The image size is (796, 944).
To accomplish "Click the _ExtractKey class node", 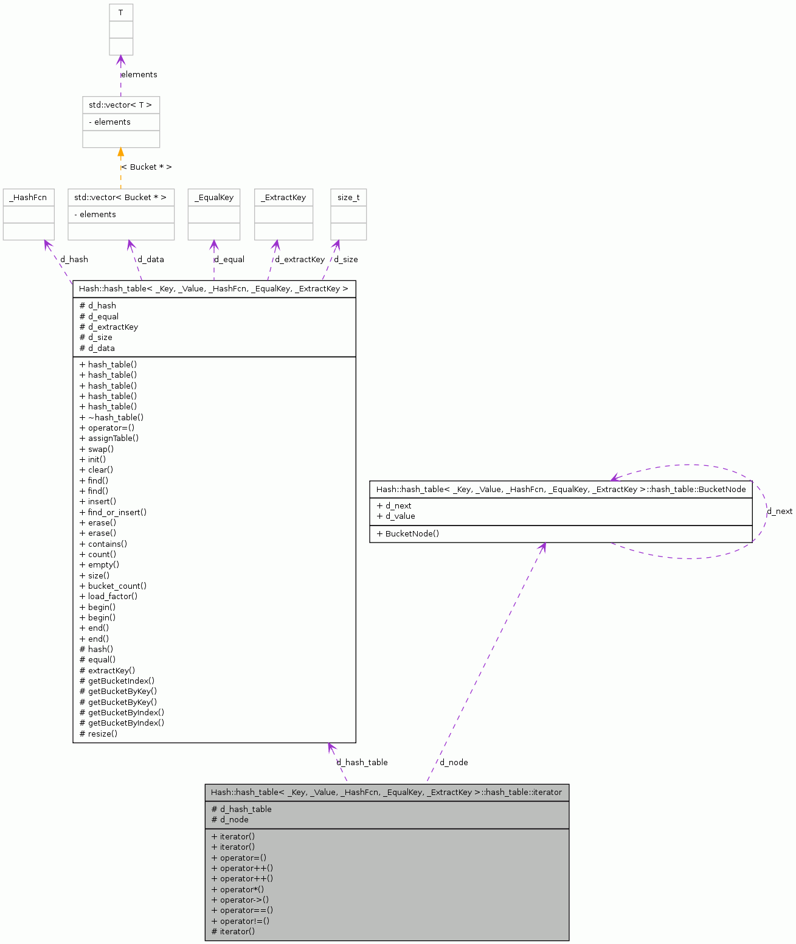I will tap(283, 197).
